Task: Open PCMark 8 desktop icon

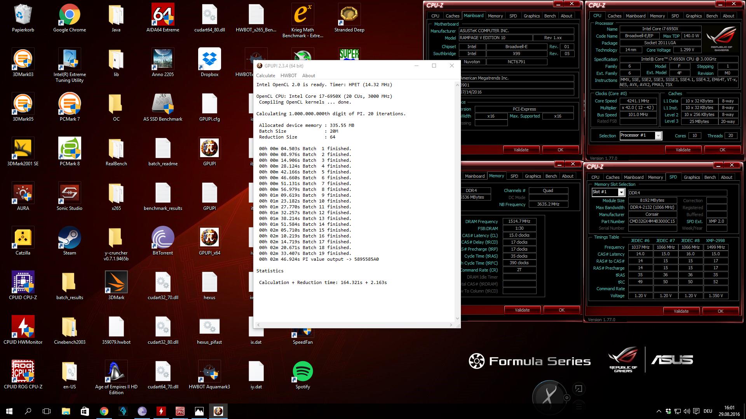Action: 70,152
